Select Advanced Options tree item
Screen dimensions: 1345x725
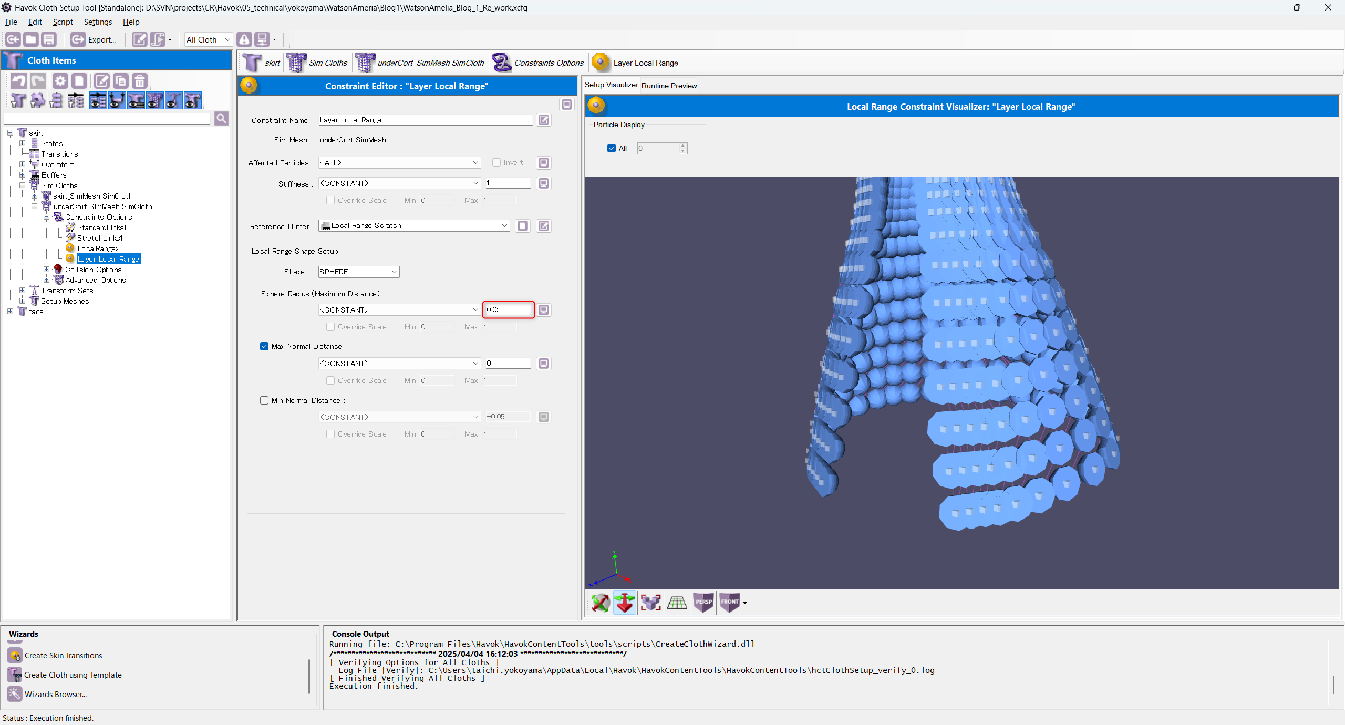pyautogui.click(x=95, y=280)
